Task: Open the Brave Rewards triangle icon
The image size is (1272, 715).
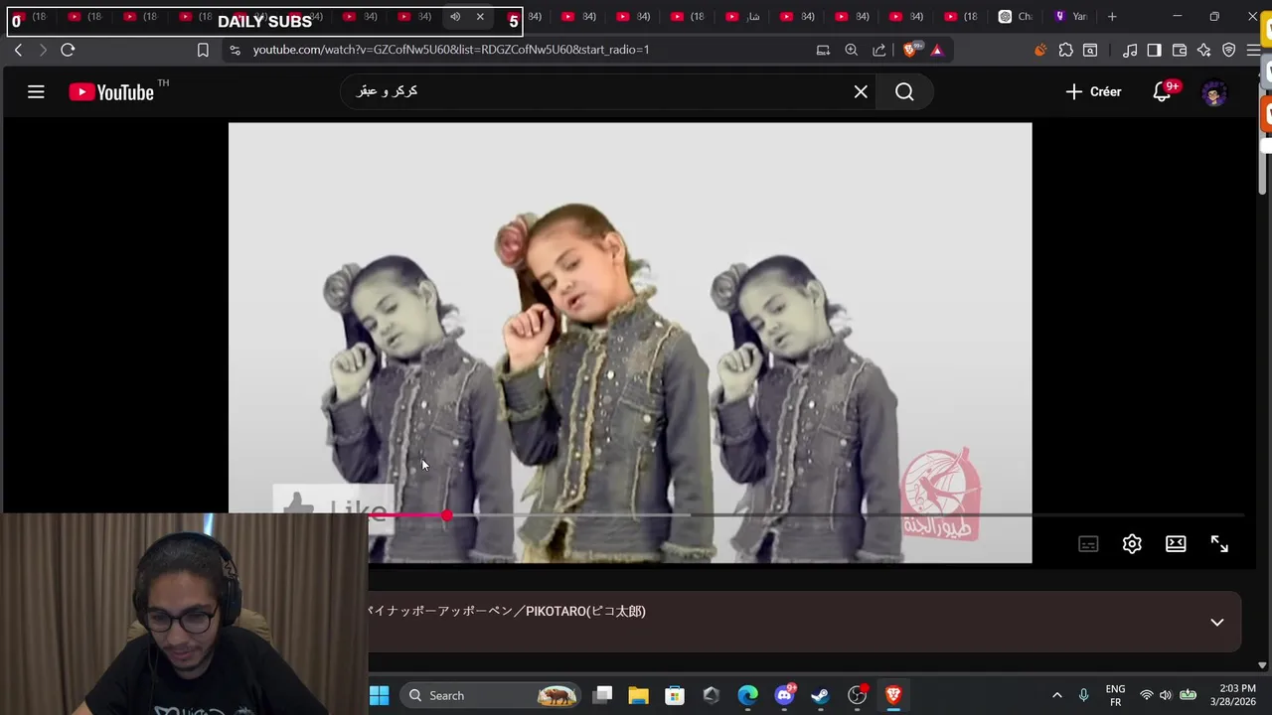Action: point(937,50)
